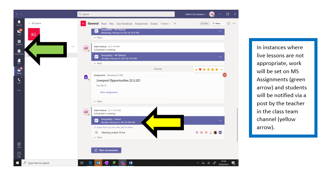Launch Microsoft Edge from the taskbar
The width and height of the screenshot is (334, 175).
pos(90,163)
